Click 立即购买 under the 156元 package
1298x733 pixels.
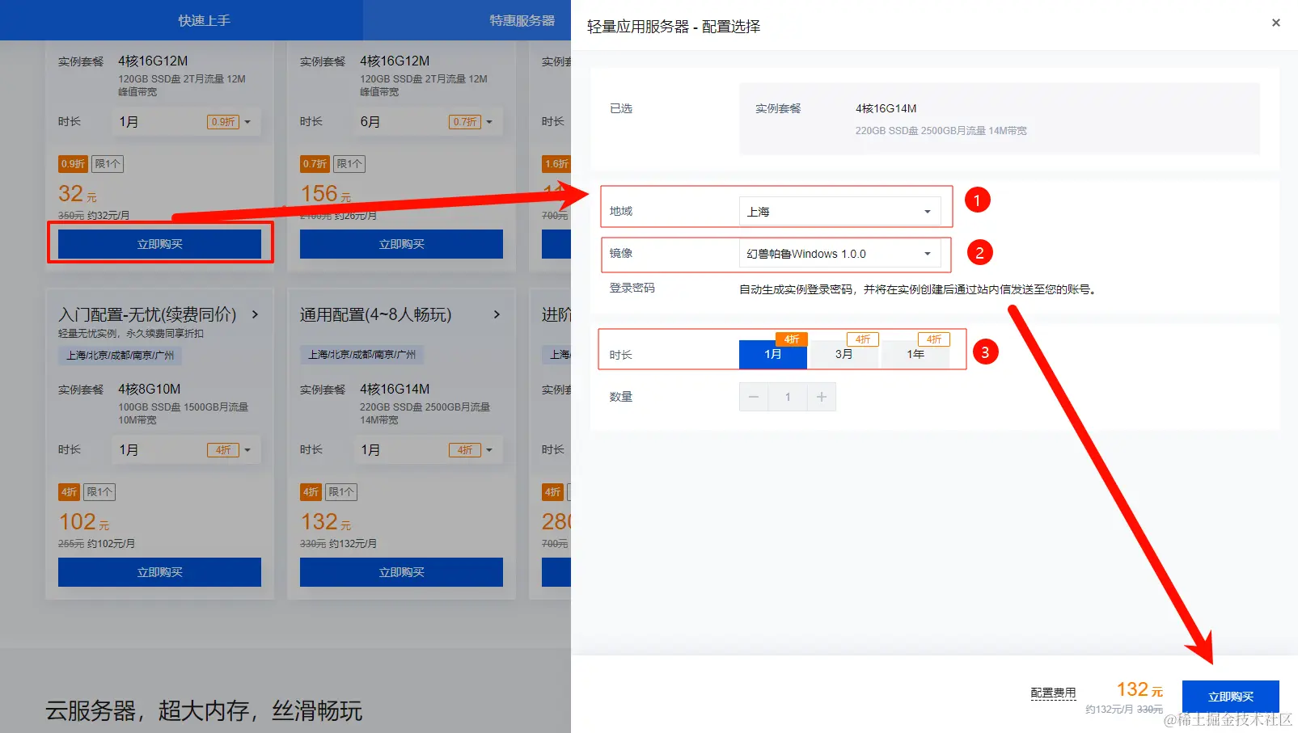click(x=401, y=244)
